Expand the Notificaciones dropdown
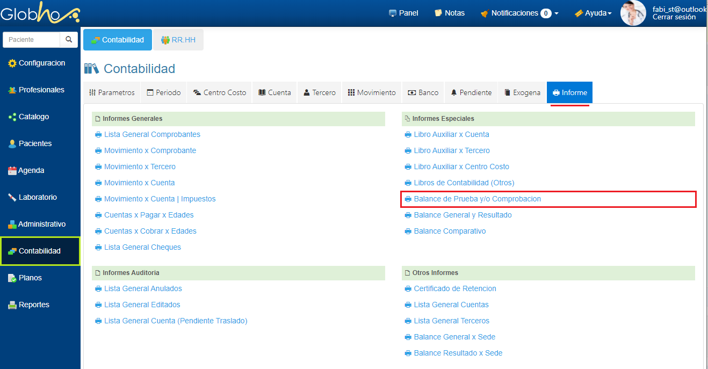Image resolution: width=708 pixels, height=369 pixels. point(519,13)
